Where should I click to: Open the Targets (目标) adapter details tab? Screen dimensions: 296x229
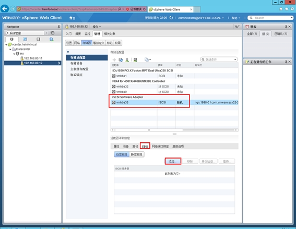[145, 147]
